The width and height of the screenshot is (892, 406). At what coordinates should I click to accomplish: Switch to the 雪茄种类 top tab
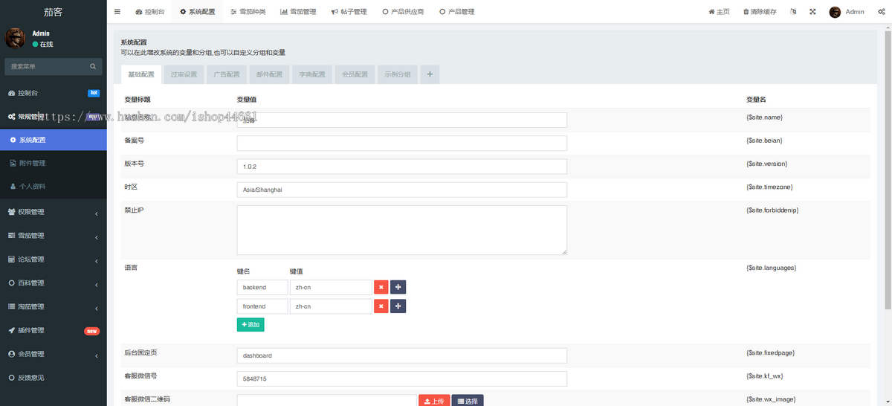tap(248, 12)
